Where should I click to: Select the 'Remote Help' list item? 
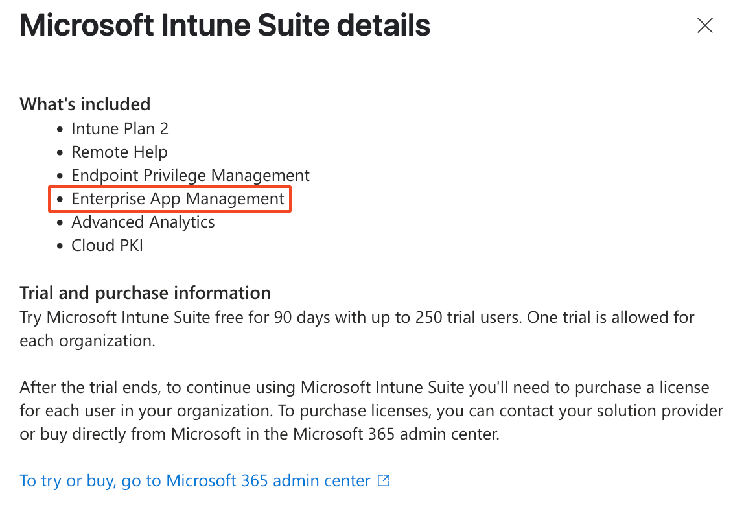tap(119, 152)
